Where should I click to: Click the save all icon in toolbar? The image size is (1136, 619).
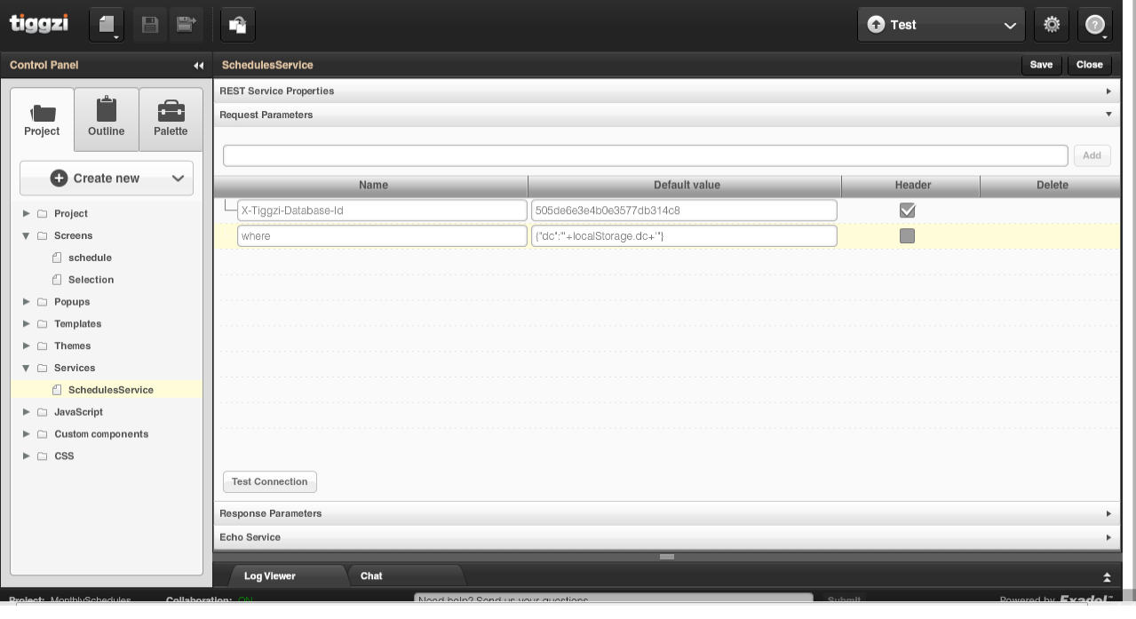(x=186, y=25)
